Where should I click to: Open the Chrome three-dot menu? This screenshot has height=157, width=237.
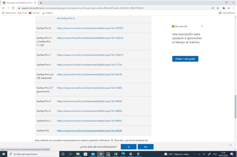[x=233, y=8]
